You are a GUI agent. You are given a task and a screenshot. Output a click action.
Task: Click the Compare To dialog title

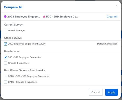13,7
